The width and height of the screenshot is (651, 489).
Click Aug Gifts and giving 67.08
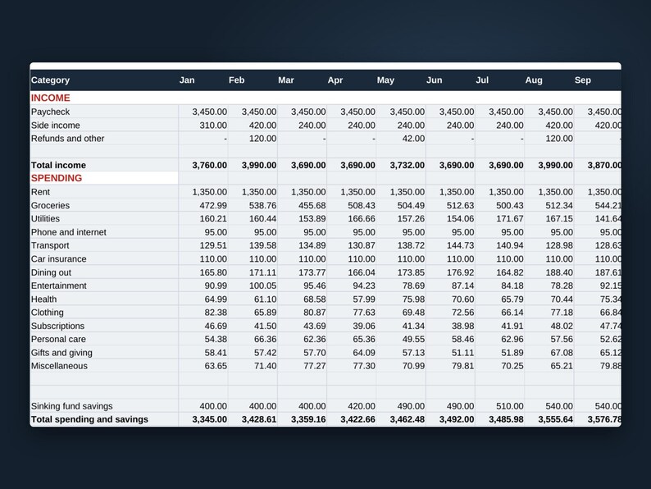pos(549,353)
